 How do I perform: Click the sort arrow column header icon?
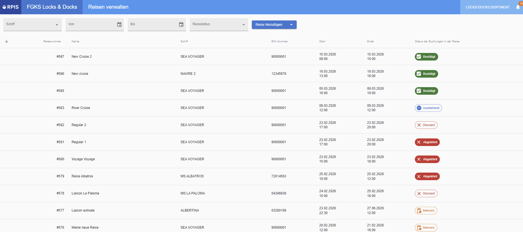click(7, 41)
